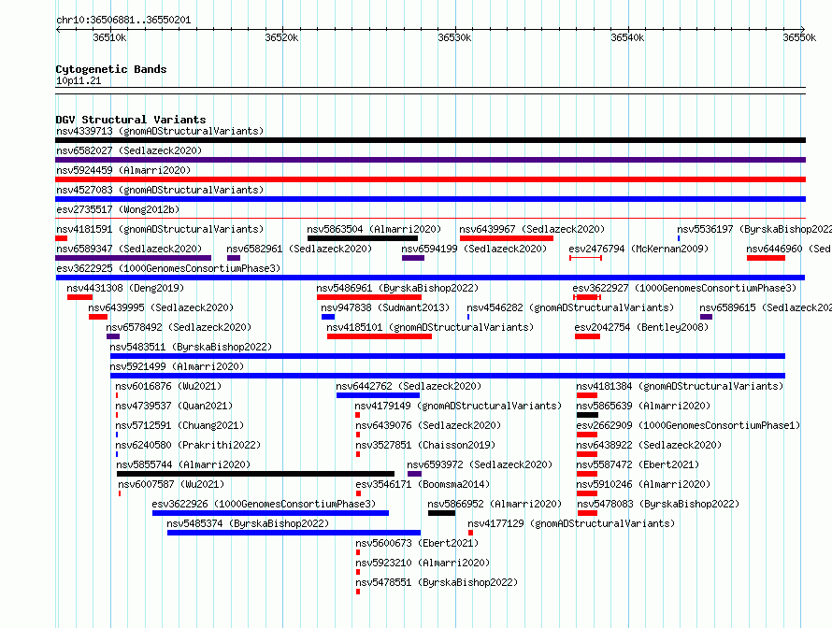Select nsv4546282 gnomADStructuralVariants label
This screenshot has width=832, height=628.
tap(570, 307)
